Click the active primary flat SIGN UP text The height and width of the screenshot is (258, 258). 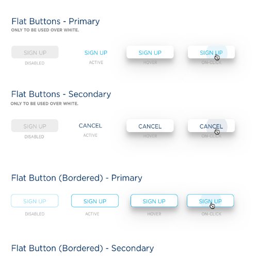[x=96, y=53]
